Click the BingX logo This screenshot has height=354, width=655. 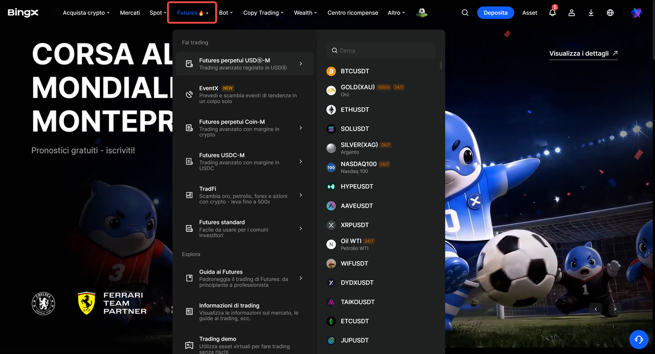pyautogui.click(x=23, y=13)
